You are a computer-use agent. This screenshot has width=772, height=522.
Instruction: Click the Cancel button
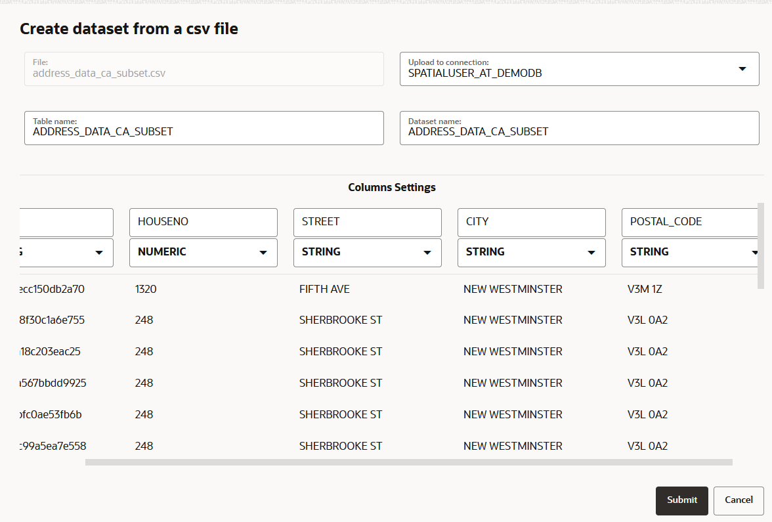pos(739,500)
